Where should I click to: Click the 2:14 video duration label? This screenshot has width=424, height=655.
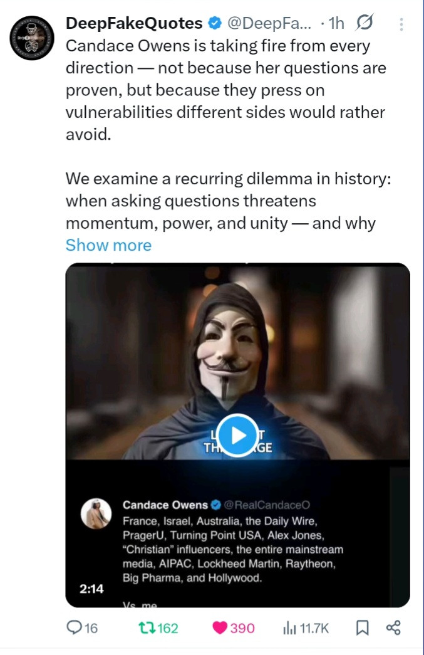(91, 589)
